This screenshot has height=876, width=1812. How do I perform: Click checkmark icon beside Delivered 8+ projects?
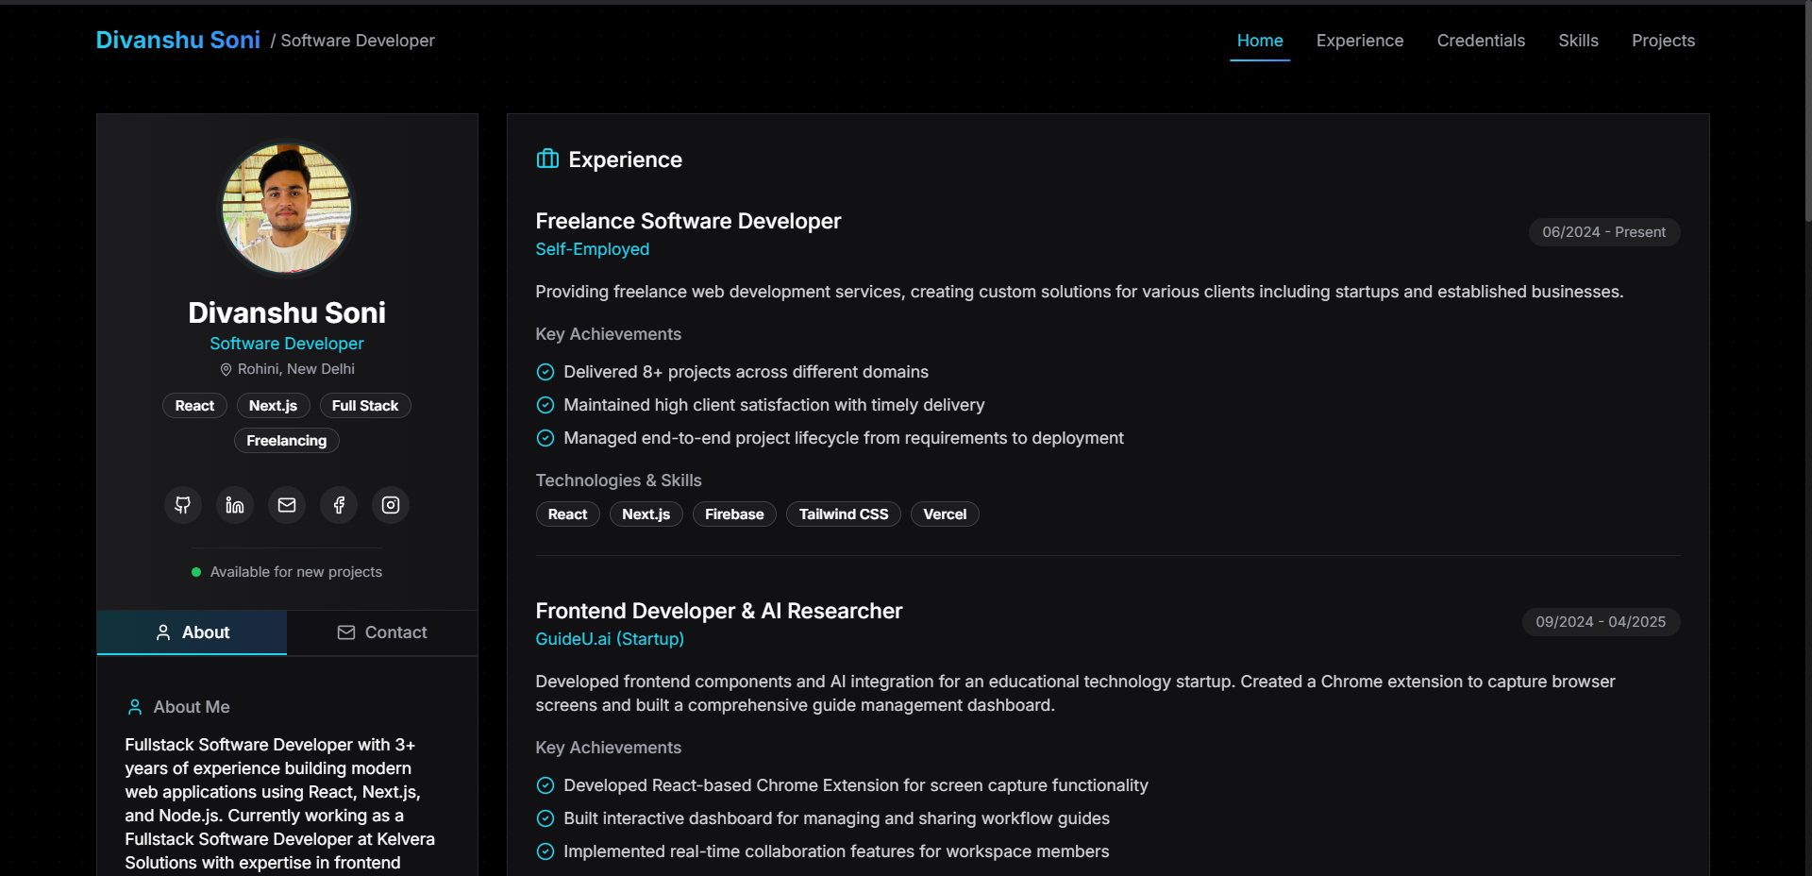[x=545, y=372]
